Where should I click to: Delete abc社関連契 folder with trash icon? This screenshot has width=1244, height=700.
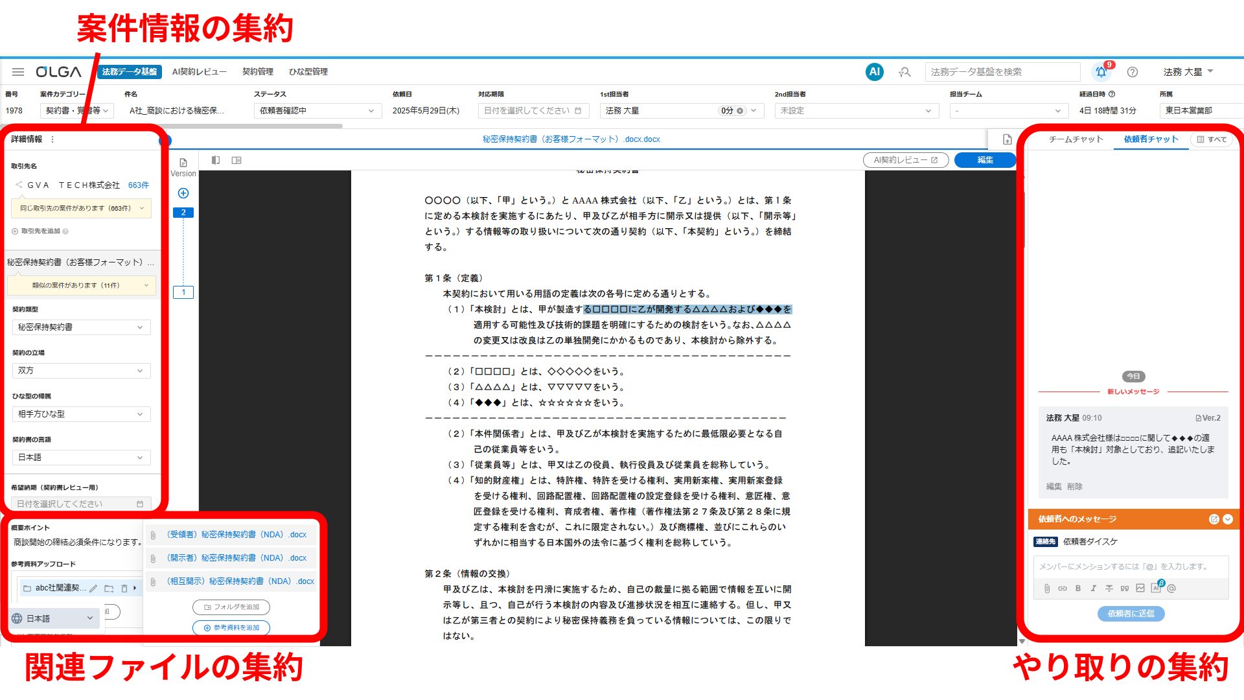124,589
